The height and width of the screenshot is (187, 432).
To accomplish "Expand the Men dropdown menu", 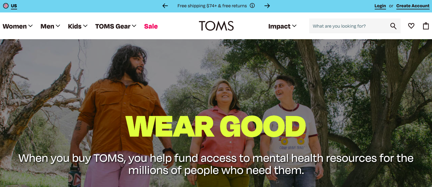I will click(x=50, y=26).
